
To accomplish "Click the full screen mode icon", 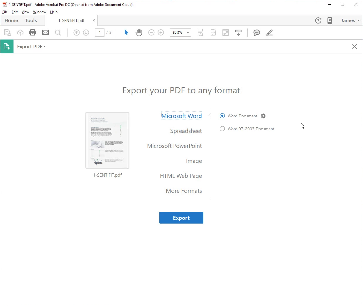I will (x=226, y=33).
